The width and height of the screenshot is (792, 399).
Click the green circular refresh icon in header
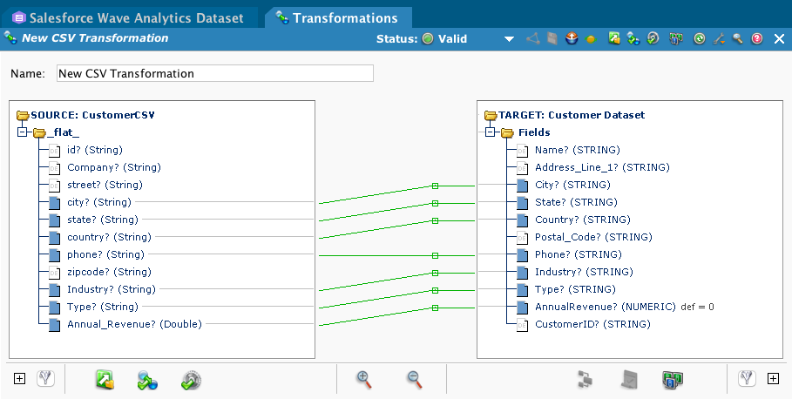click(699, 38)
